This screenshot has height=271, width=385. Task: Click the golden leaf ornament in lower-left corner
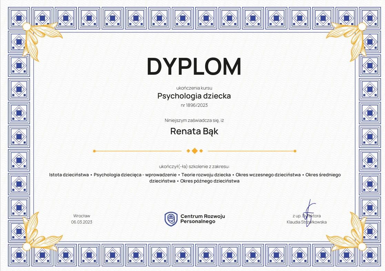coord(38,232)
